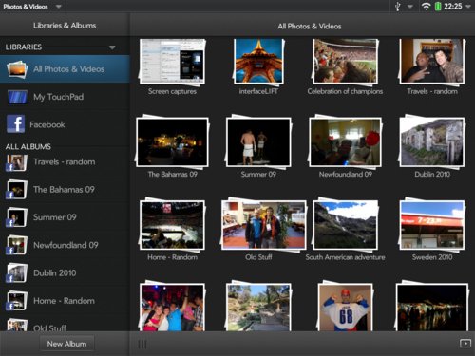Open Travels - random album thumbnail in grid

[432, 62]
